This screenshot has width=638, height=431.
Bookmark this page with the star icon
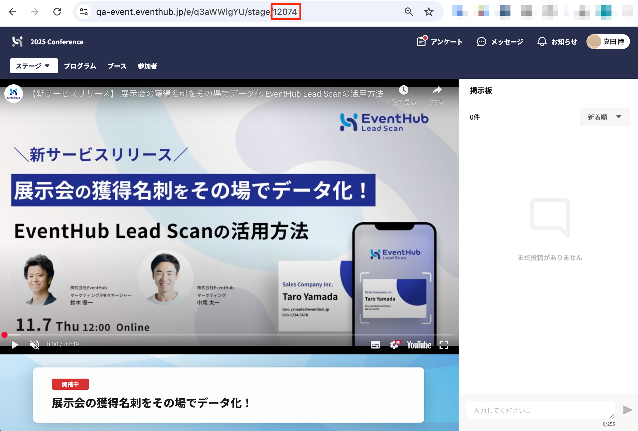pyautogui.click(x=429, y=12)
